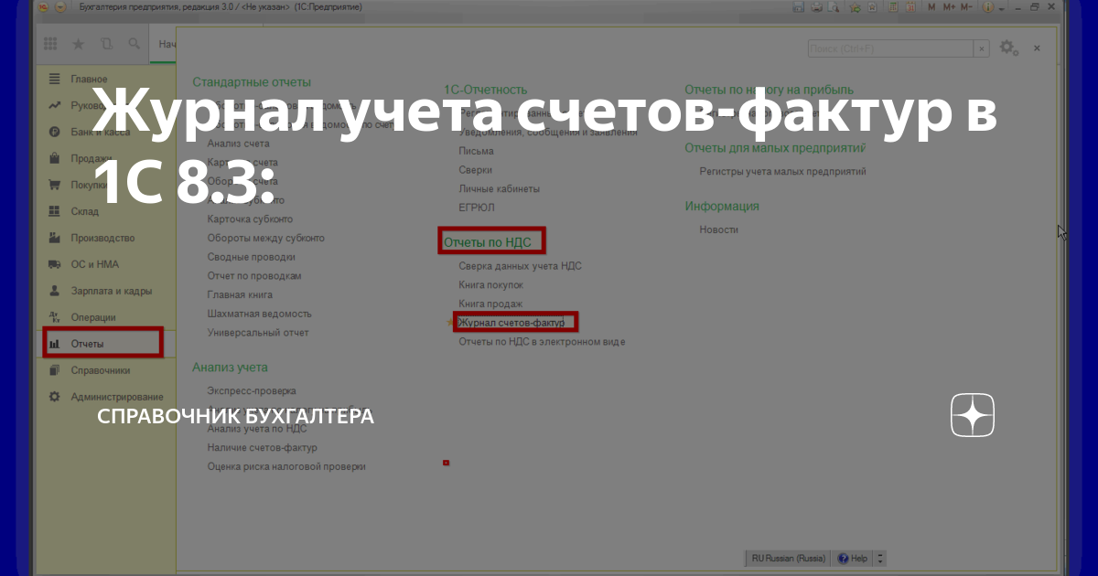
Task: Click the 1C logo icon in title bar
Action: 42,6
